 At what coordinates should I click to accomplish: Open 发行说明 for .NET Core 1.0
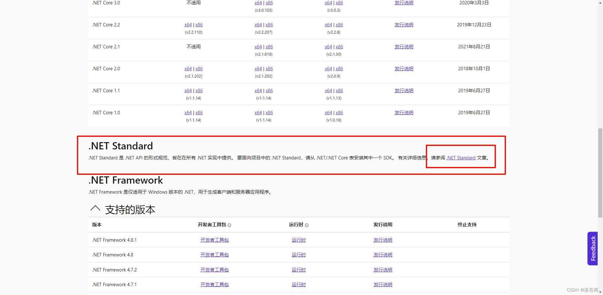click(404, 113)
